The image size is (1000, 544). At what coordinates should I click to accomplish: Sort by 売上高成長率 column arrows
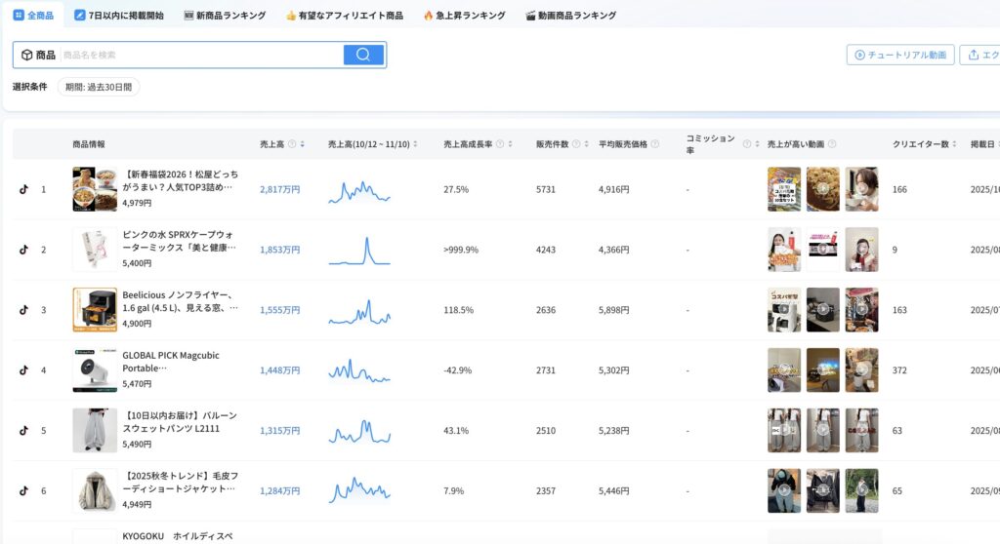(x=511, y=144)
